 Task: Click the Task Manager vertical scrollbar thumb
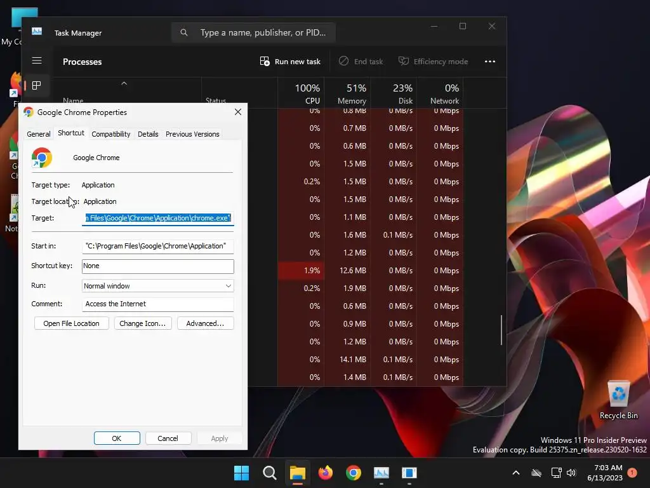coord(501,330)
